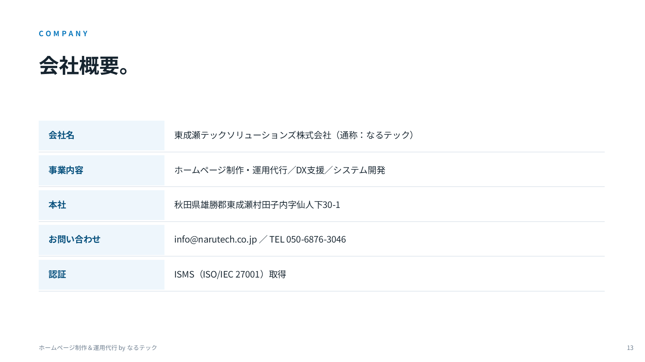Click the page number 13
The width and height of the screenshot is (645, 362).
coord(630,348)
